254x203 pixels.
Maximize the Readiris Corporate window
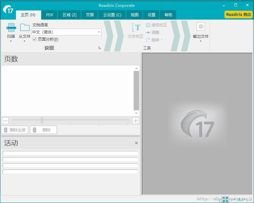click(x=236, y=5)
